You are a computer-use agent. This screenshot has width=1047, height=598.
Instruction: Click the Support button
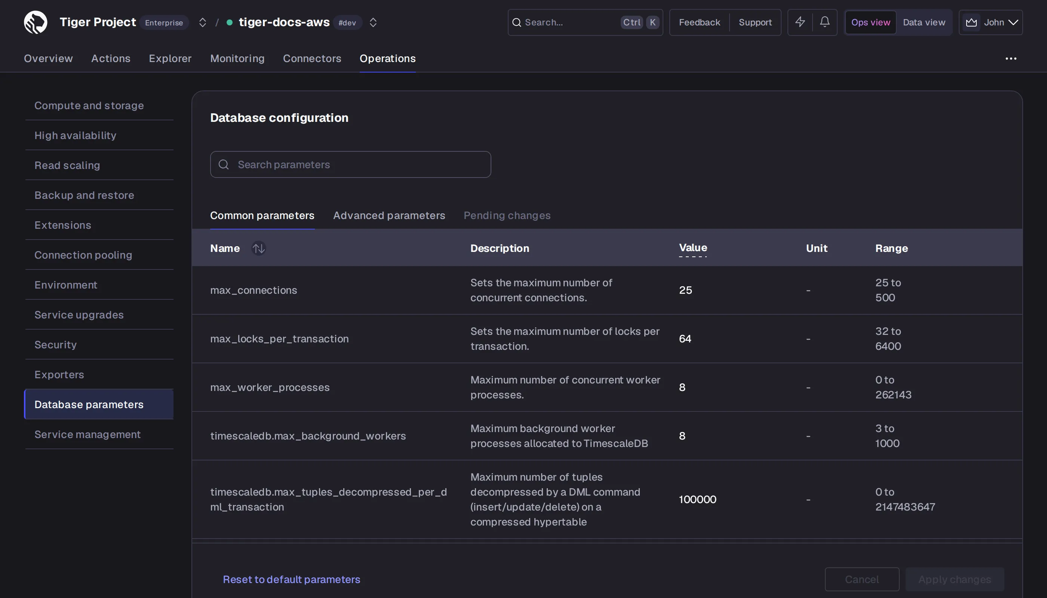pyautogui.click(x=755, y=22)
